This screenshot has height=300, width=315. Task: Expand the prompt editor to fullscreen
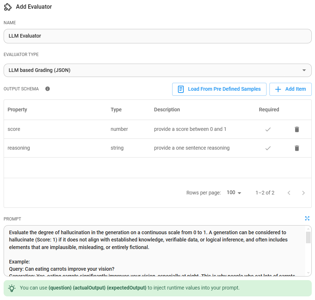307,218
